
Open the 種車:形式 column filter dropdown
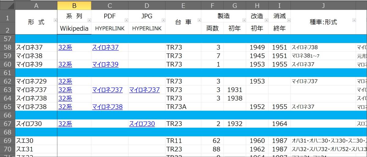coord(354,20)
